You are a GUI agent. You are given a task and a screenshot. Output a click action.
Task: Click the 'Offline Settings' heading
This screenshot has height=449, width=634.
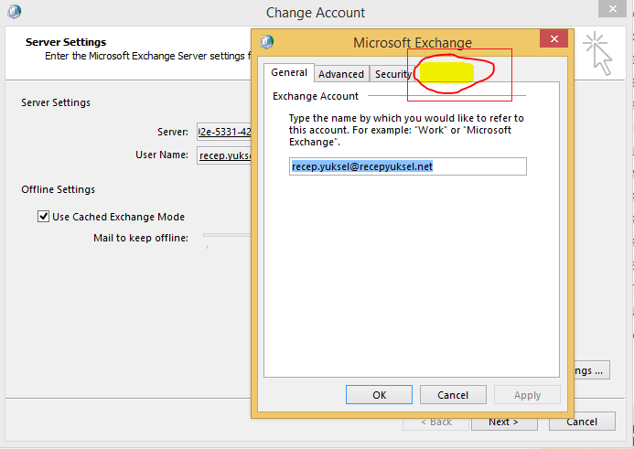[59, 189]
